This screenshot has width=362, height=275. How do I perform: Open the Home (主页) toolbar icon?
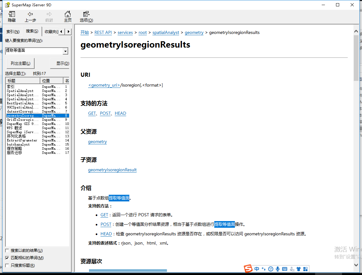click(68, 14)
